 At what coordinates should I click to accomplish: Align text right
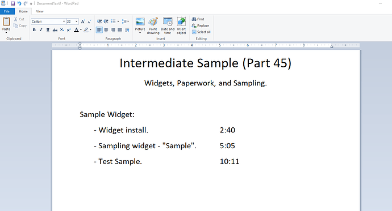(x=113, y=30)
